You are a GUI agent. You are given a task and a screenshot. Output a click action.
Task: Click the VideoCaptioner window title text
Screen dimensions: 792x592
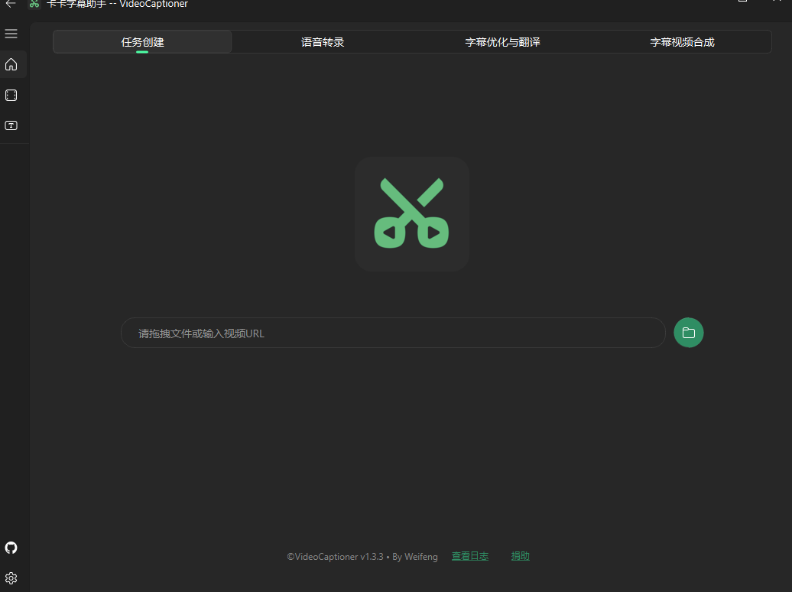click(117, 4)
